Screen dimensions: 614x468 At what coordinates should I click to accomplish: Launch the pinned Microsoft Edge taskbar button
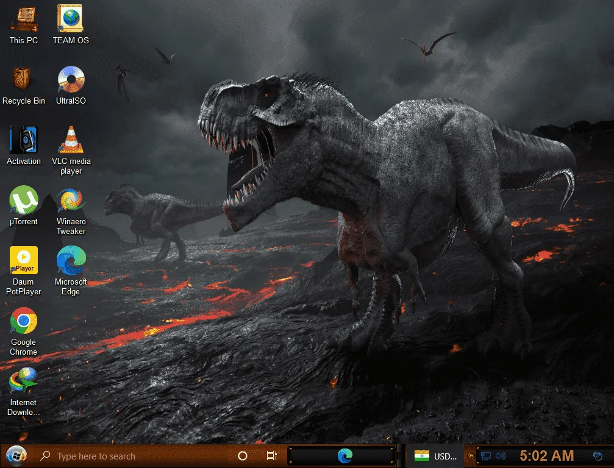[344, 456]
